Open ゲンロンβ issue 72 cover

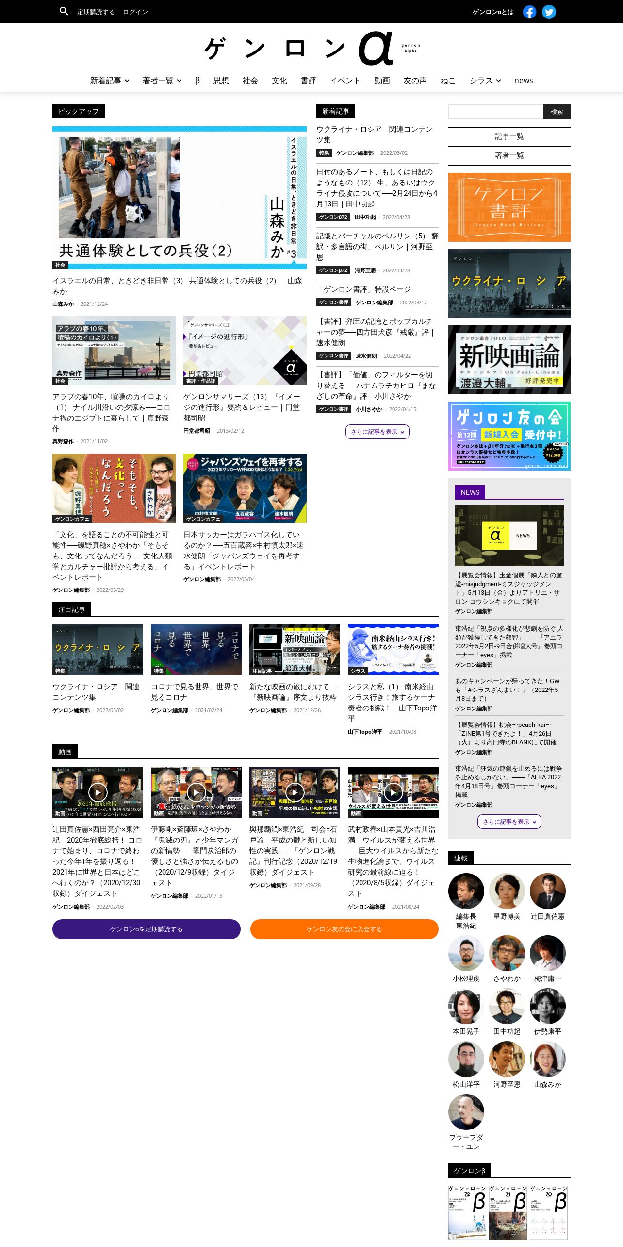pos(467,1213)
